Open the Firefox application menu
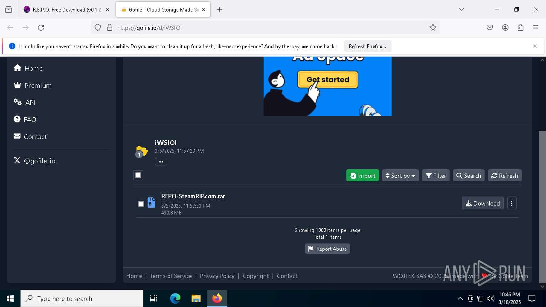The image size is (546, 307). (536, 28)
